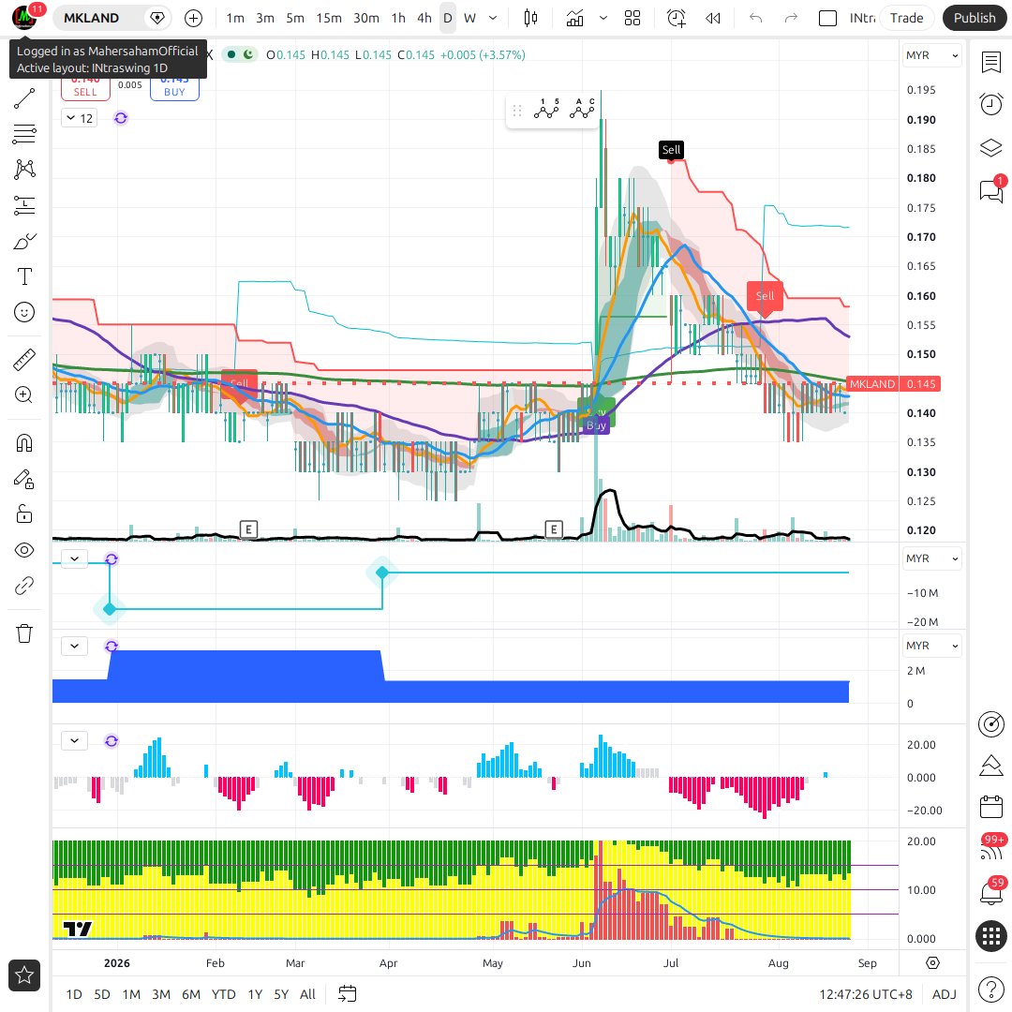
Task: Open the watchlist panel
Action: [990, 63]
